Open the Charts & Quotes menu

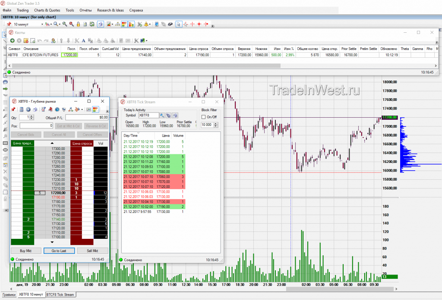pyautogui.click(x=47, y=10)
